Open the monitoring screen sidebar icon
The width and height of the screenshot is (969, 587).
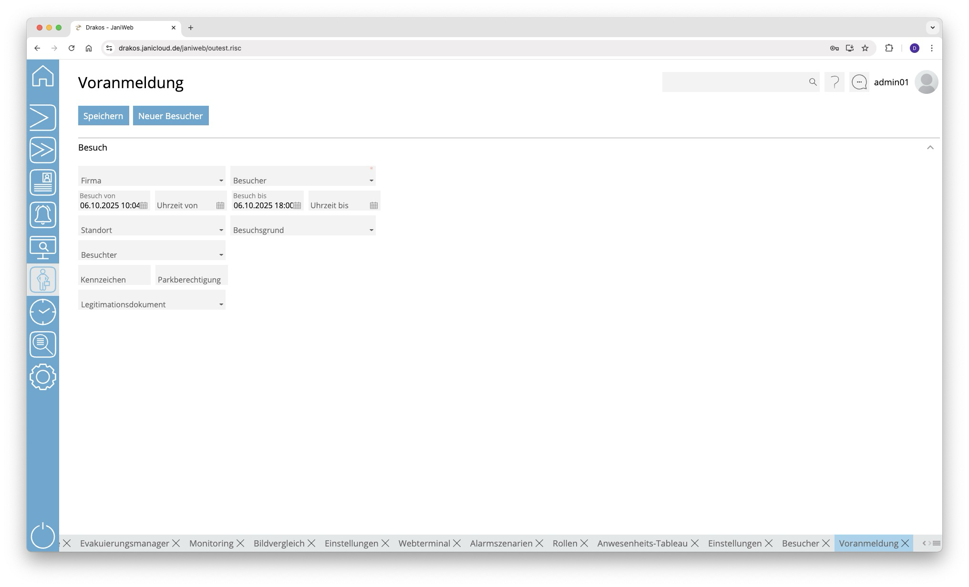[x=43, y=247]
